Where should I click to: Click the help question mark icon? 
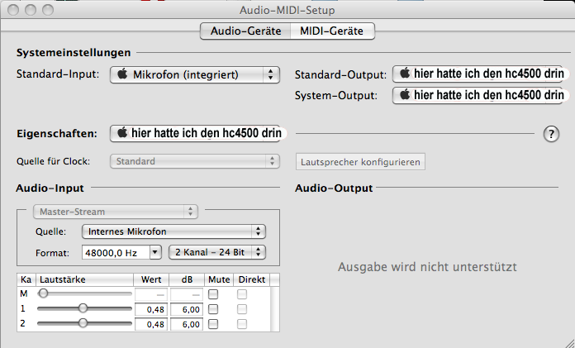coord(551,134)
